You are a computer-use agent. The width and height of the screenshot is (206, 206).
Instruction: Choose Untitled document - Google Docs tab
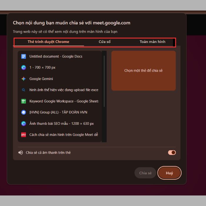60,57
